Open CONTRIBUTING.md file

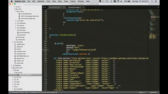pyautogui.click(x=23, y=56)
